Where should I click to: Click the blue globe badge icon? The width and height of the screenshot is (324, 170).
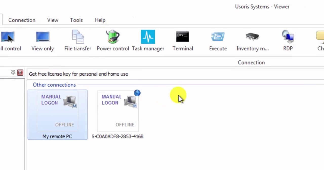pos(137,93)
